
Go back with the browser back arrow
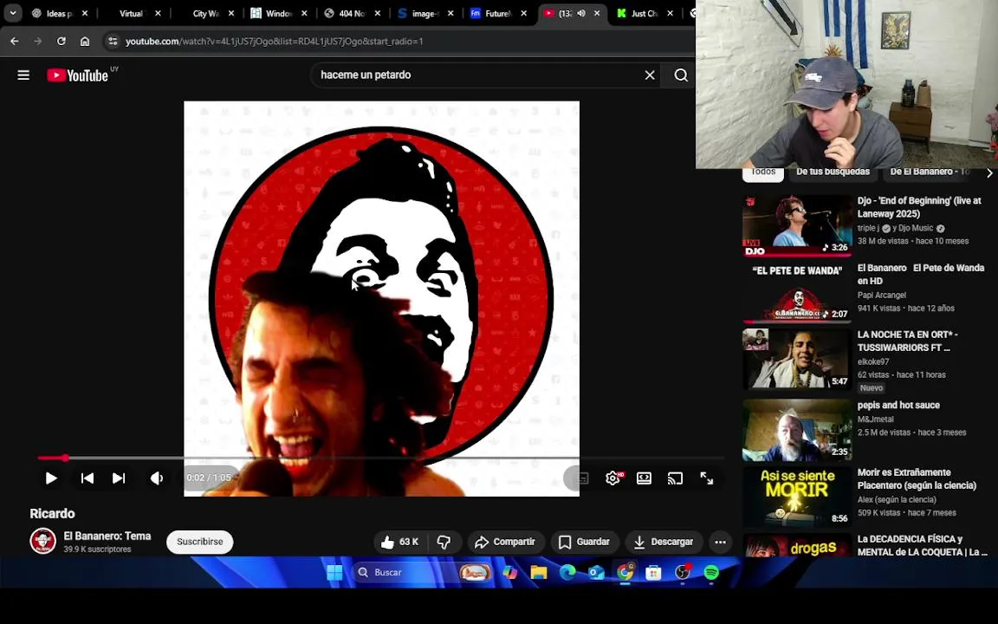[14, 42]
